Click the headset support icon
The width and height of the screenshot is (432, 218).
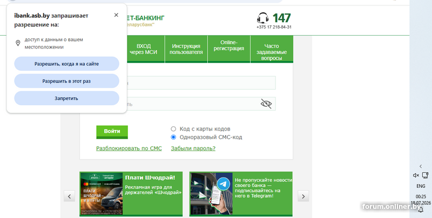[263, 18]
